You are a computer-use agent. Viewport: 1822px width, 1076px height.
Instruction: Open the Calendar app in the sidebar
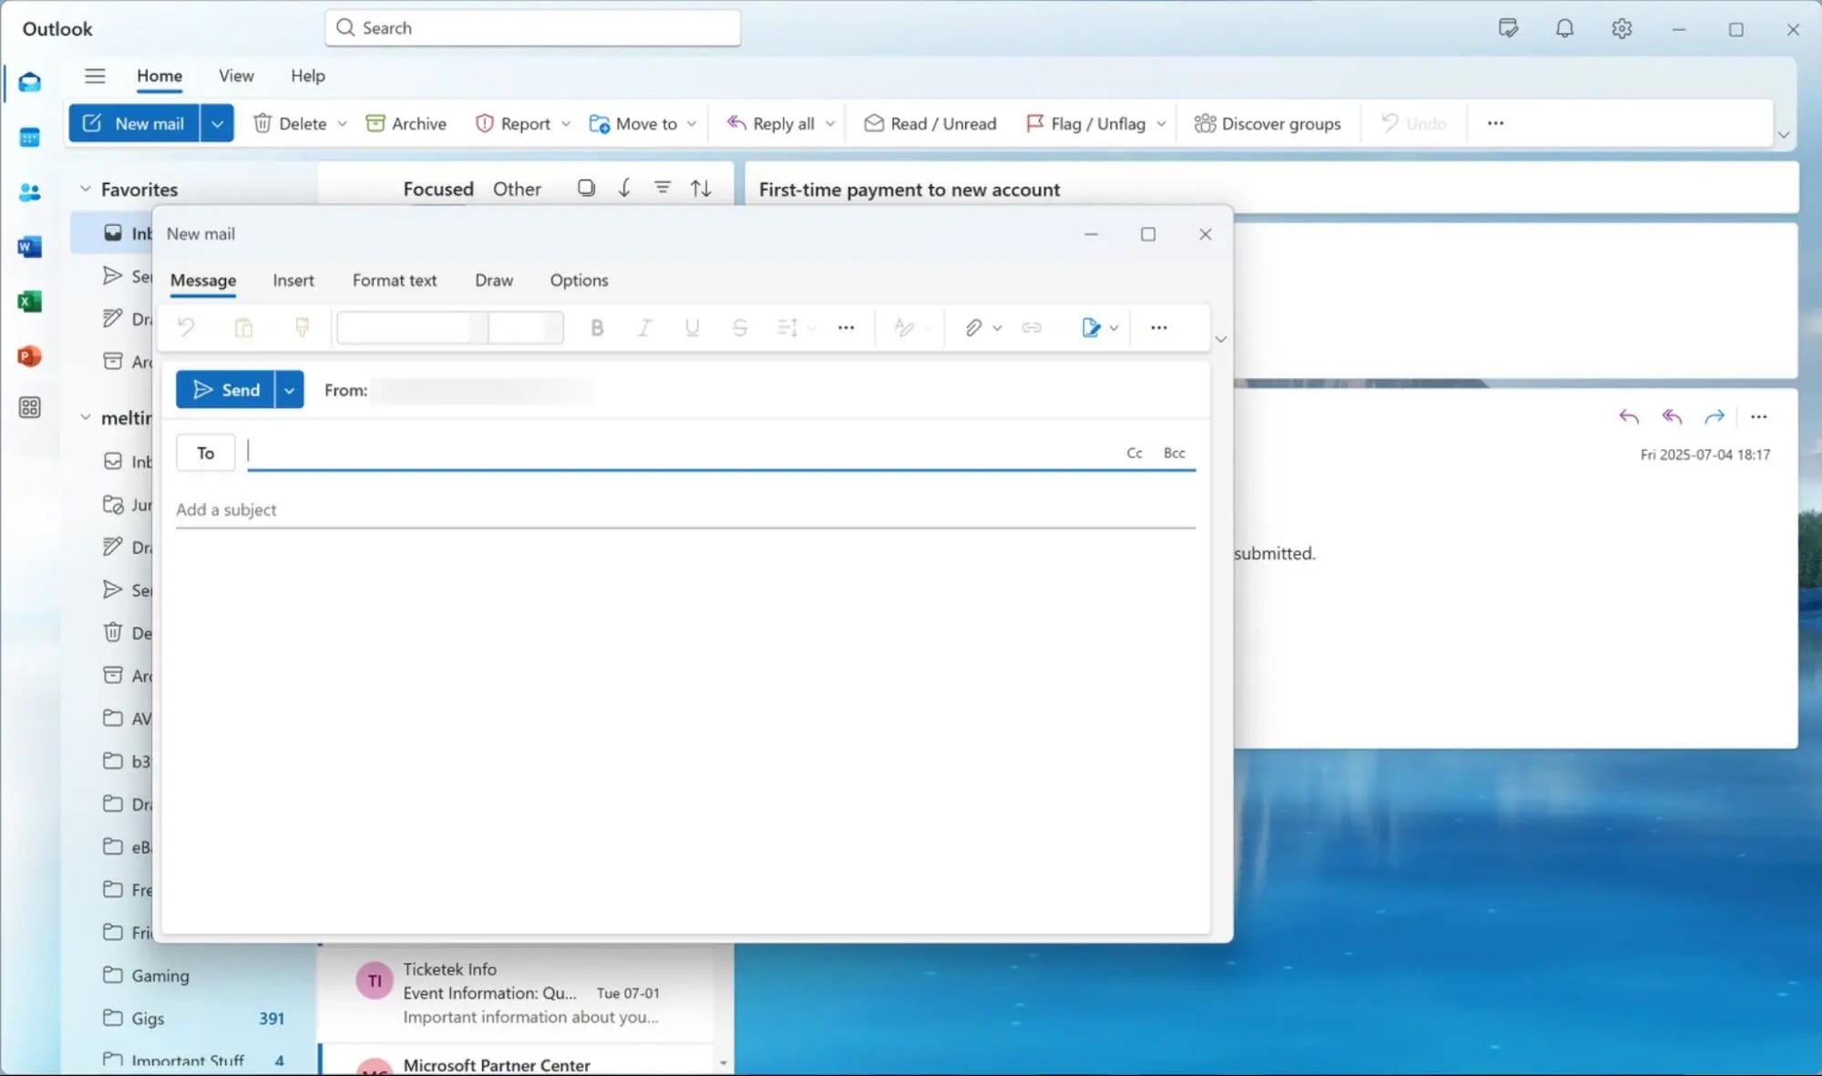click(x=30, y=137)
